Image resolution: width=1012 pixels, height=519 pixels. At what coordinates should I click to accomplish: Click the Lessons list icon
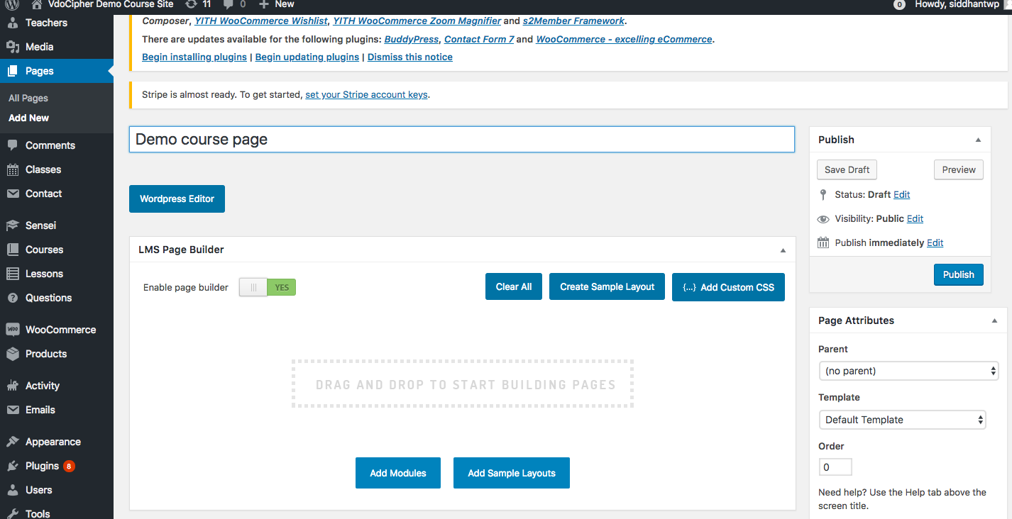[x=12, y=274]
